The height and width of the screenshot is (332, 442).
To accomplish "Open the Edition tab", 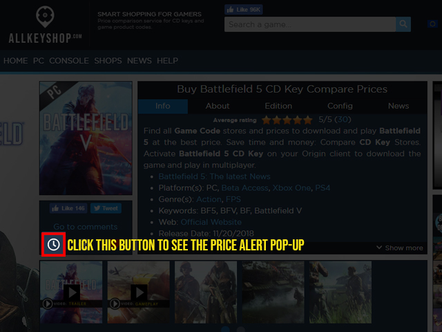I will (278, 106).
